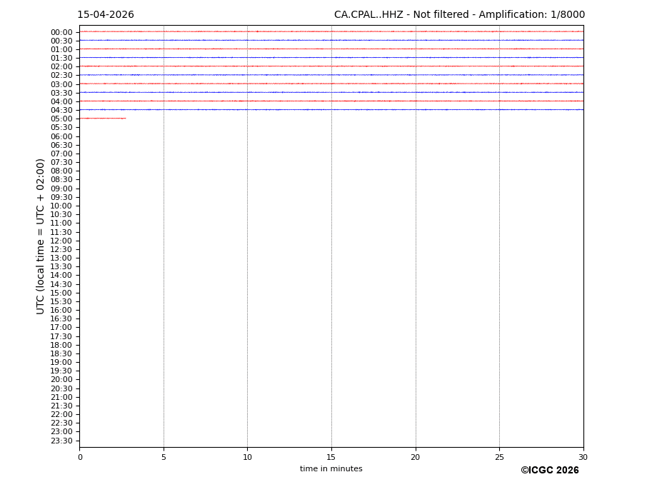Screen dimensions: 662x497
Task: Click the vertical UTC local time axis label
Action: point(41,236)
